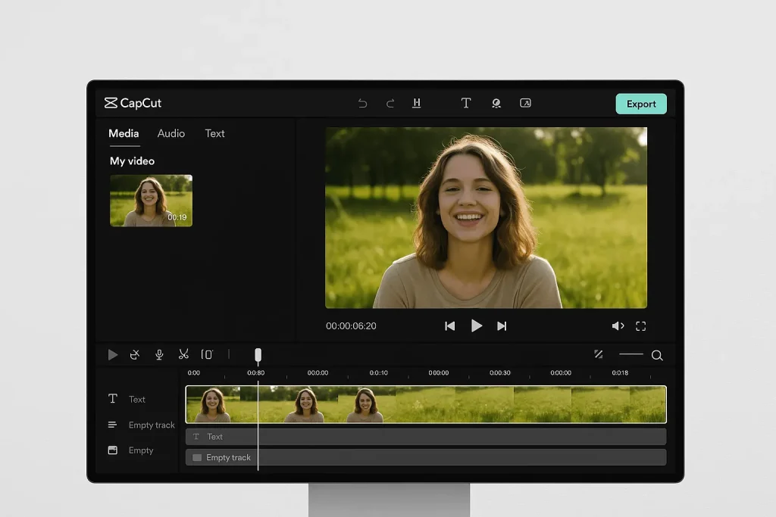Click the playhead marker on timeline
Viewport: 776px width, 517px height.
click(258, 355)
